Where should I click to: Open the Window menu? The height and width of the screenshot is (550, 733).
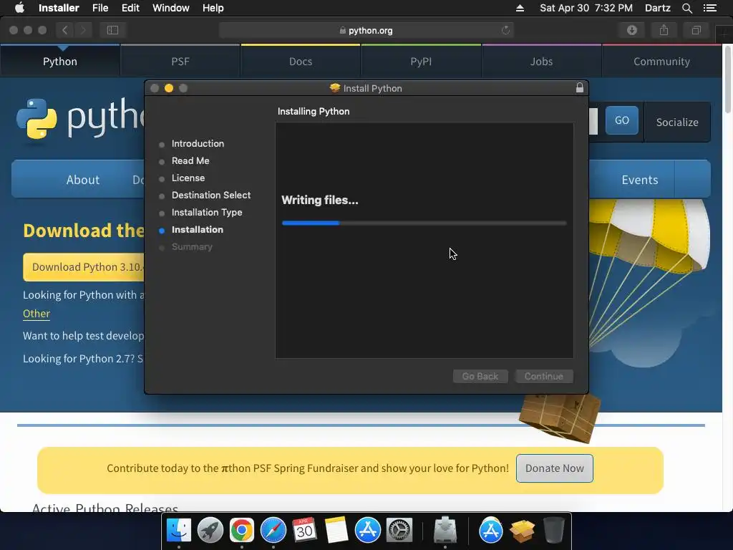point(170,8)
